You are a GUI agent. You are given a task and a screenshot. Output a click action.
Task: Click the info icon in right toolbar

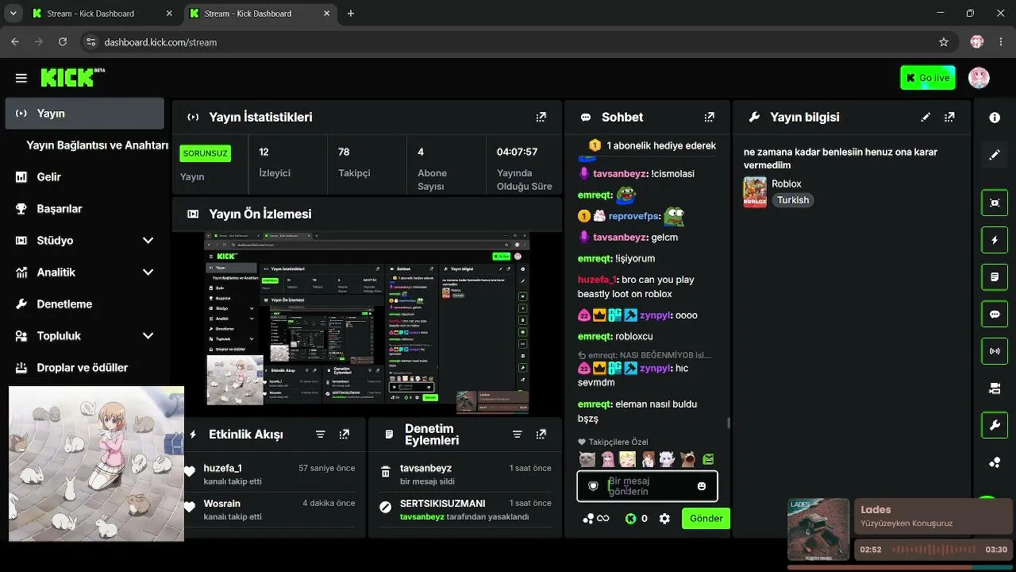pos(995,118)
